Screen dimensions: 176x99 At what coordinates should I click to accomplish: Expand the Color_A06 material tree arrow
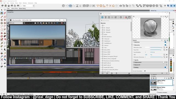(x=101, y=52)
